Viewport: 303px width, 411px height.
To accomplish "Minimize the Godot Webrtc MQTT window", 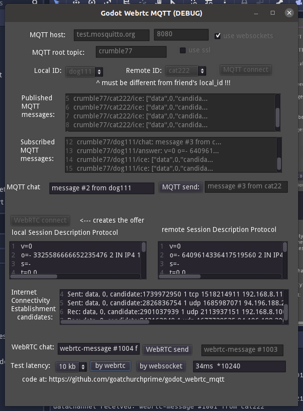I will click(256, 13).
